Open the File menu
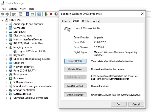The height and width of the screenshot is (112, 151). coord(4,9)
